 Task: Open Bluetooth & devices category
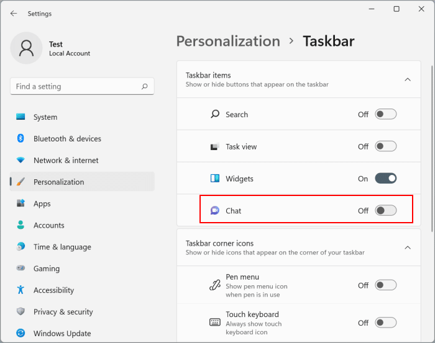point(82,138)
